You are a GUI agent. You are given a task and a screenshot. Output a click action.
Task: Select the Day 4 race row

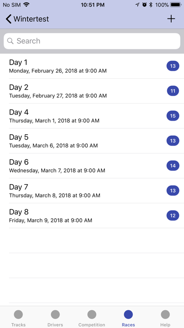[92, 116]
